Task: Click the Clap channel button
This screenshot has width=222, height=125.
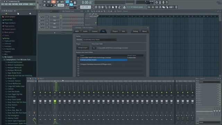Action: click(x=54, y=20)
